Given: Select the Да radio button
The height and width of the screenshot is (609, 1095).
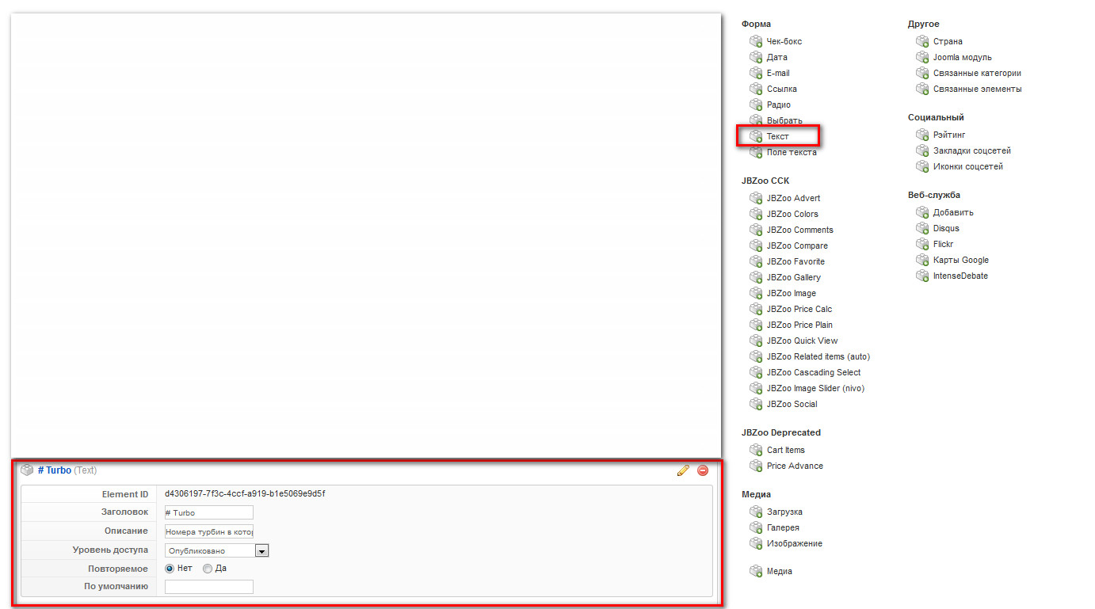Looking at the screenshot, I should pyautogui.click(x=208, y=569).
